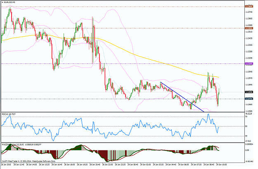Click the 1.12665 price scale label

pyautogui.click(x=249, y=104)
